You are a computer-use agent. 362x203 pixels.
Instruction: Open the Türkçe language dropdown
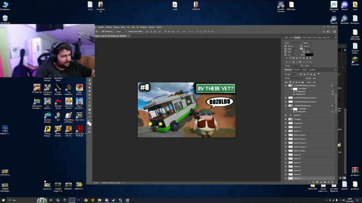(x=292, y=66)
